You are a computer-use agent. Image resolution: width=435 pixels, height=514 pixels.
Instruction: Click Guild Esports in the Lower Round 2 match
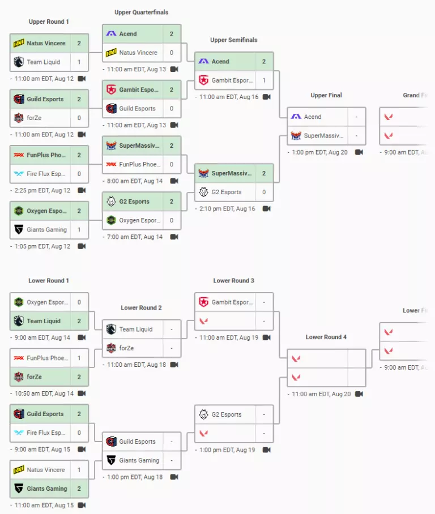click(138, 442)
